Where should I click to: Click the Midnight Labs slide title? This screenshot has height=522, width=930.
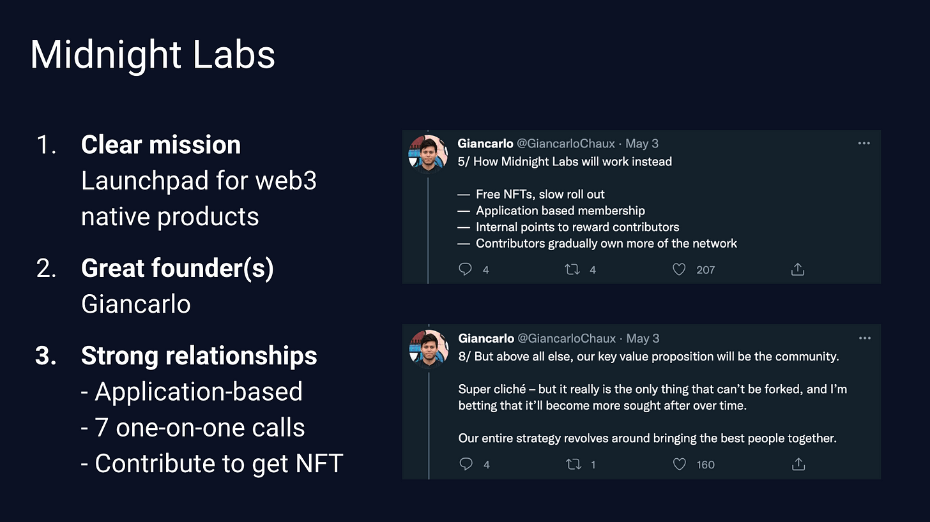[153, 55]
